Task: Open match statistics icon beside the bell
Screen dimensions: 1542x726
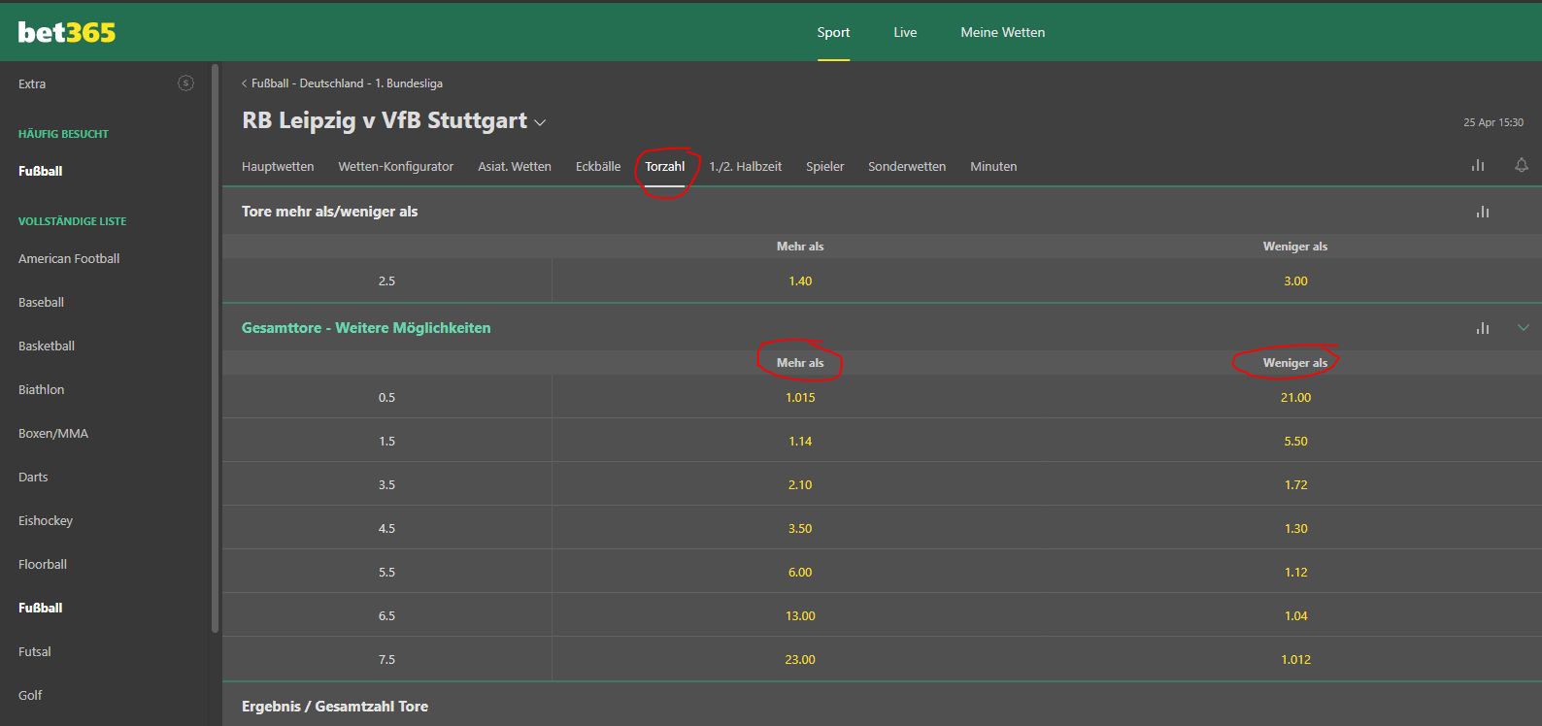Action: [x=1478, y=165]
